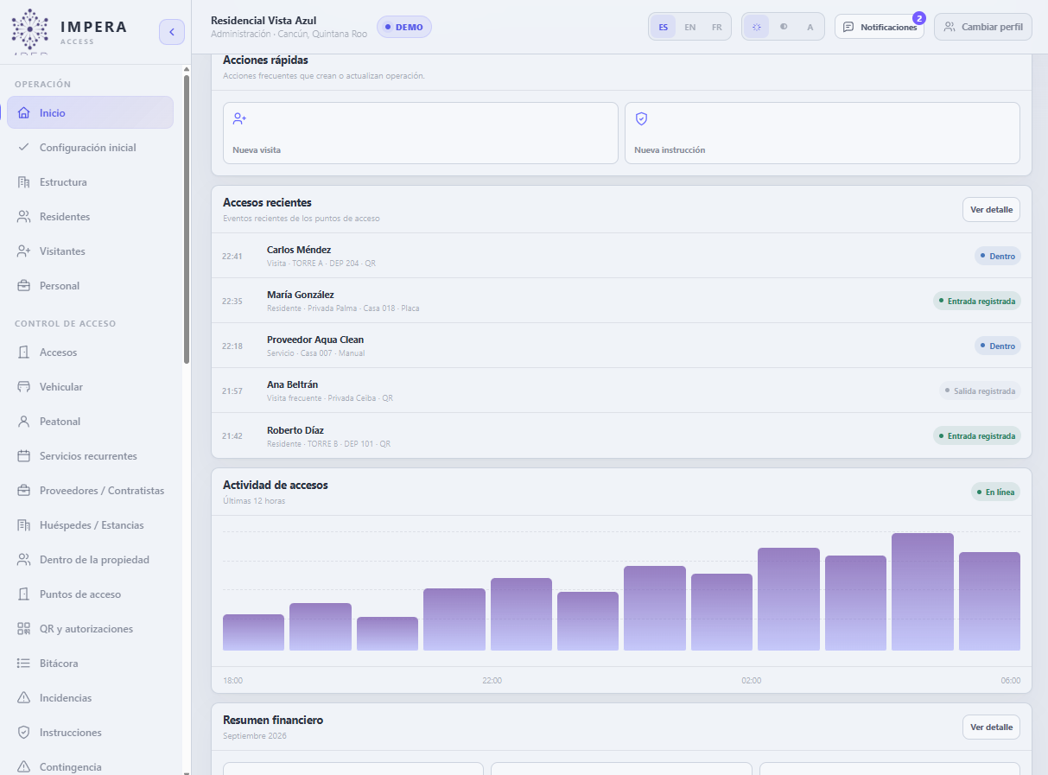The width and height of the screenshot is (1048, 775).
Task: Click the Proveedores / Contratistas briefcase icon
Action: point(24,491)
